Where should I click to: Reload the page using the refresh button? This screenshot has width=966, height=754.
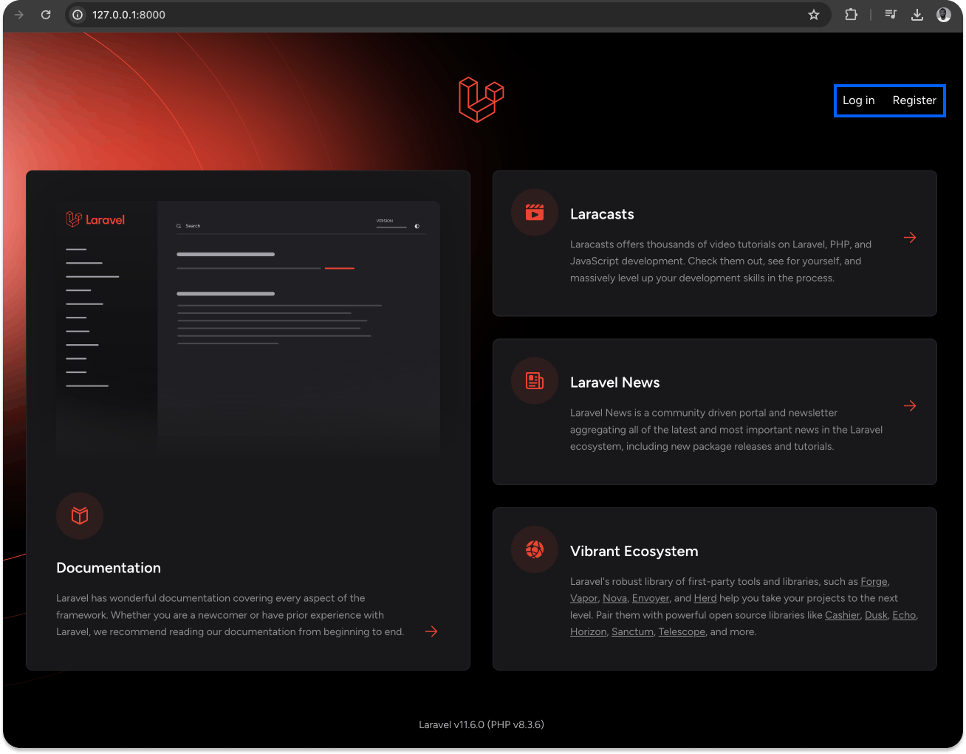click(x=46, y=15)
